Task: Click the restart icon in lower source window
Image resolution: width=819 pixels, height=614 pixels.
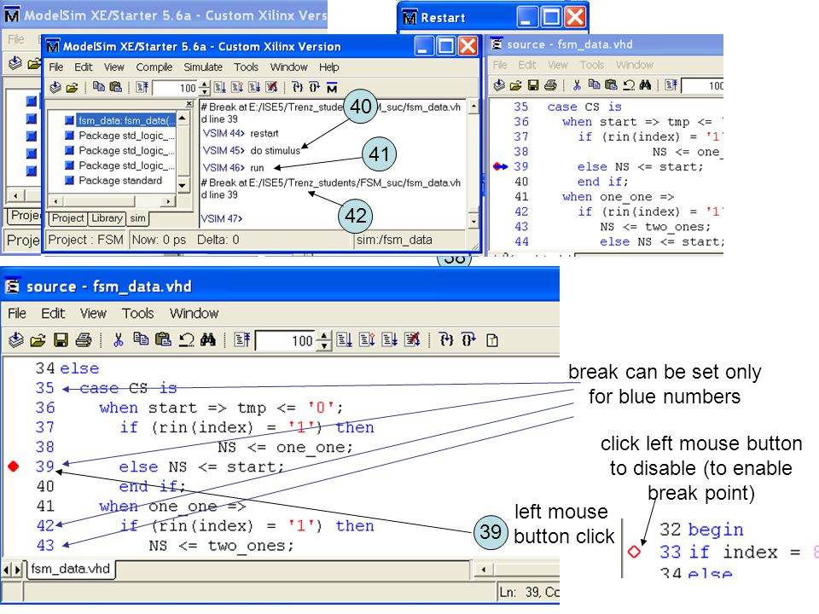Action: coord(241,340)
